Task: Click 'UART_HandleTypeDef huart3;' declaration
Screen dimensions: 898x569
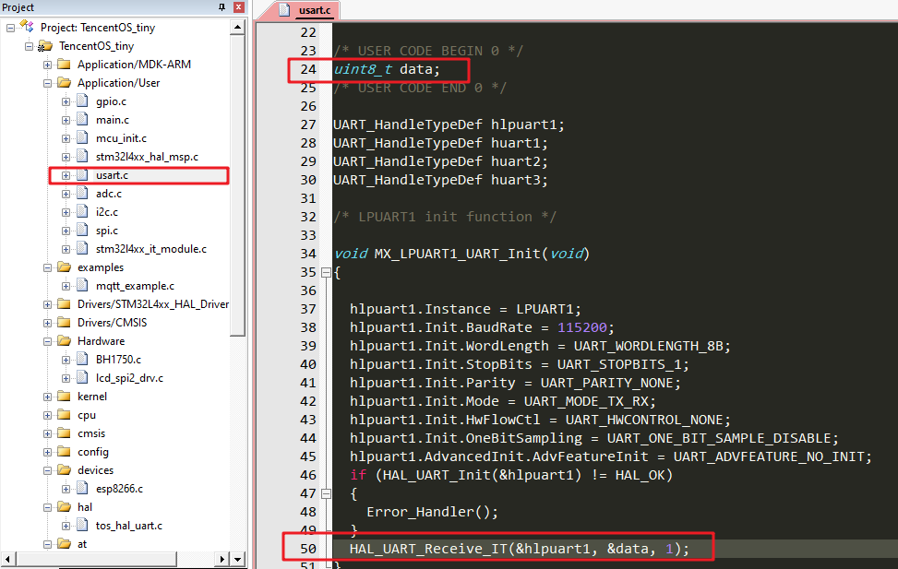Action: pyautogui.click(x=440, y=180)
